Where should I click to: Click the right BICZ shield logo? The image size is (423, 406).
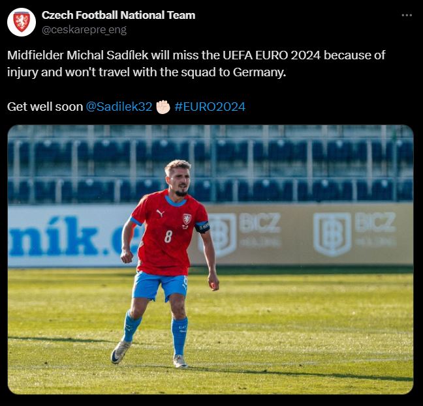(x=332, y=234)
